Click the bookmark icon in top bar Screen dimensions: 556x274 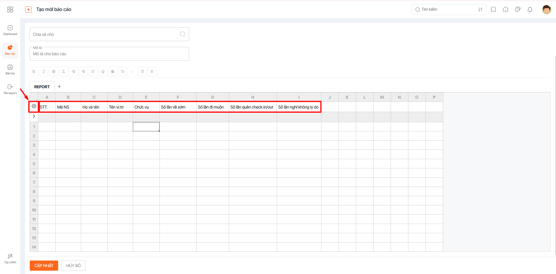pyautogui.click(x=493, y=10)
